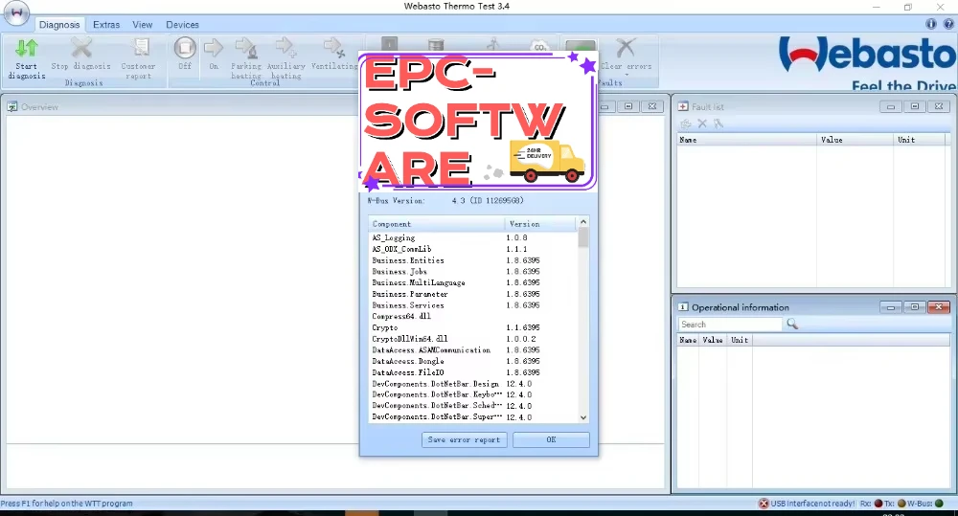Screen dimensions: 958x516
Task: Click the Fault list Unit column header
Action: pos(921,140)
